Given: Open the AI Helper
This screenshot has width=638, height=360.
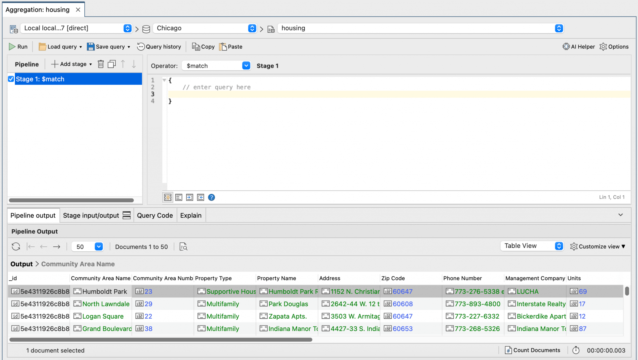Looking at the screenshot, I should coord(578,46).
